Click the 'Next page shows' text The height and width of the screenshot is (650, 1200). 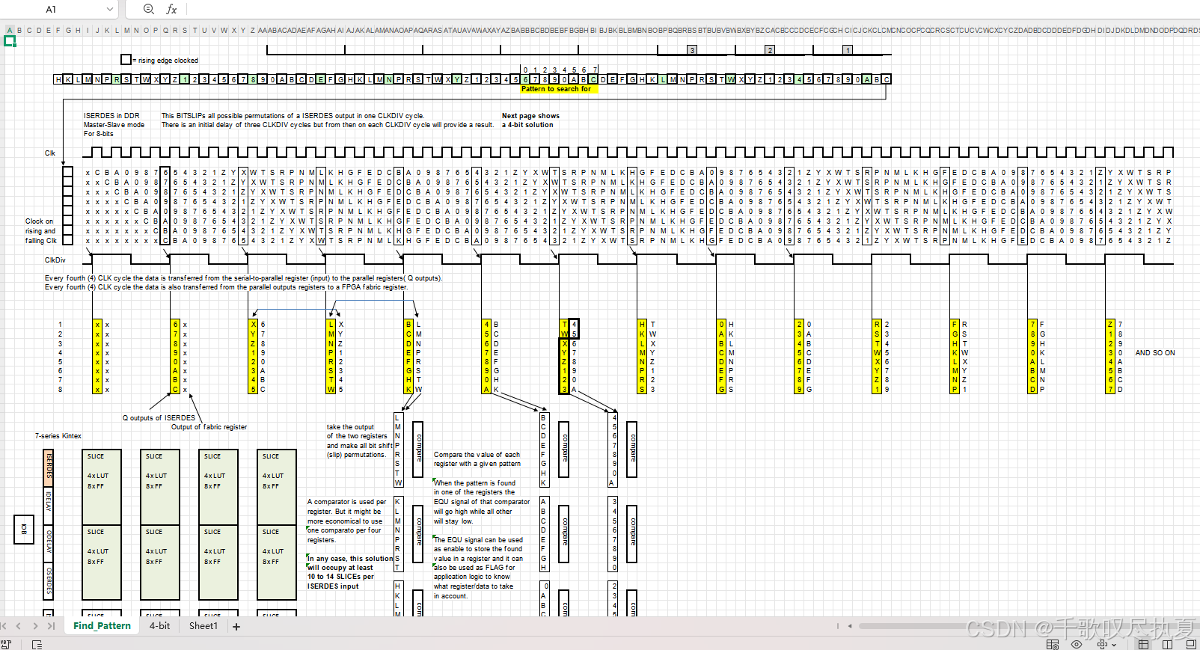point(530,116)
